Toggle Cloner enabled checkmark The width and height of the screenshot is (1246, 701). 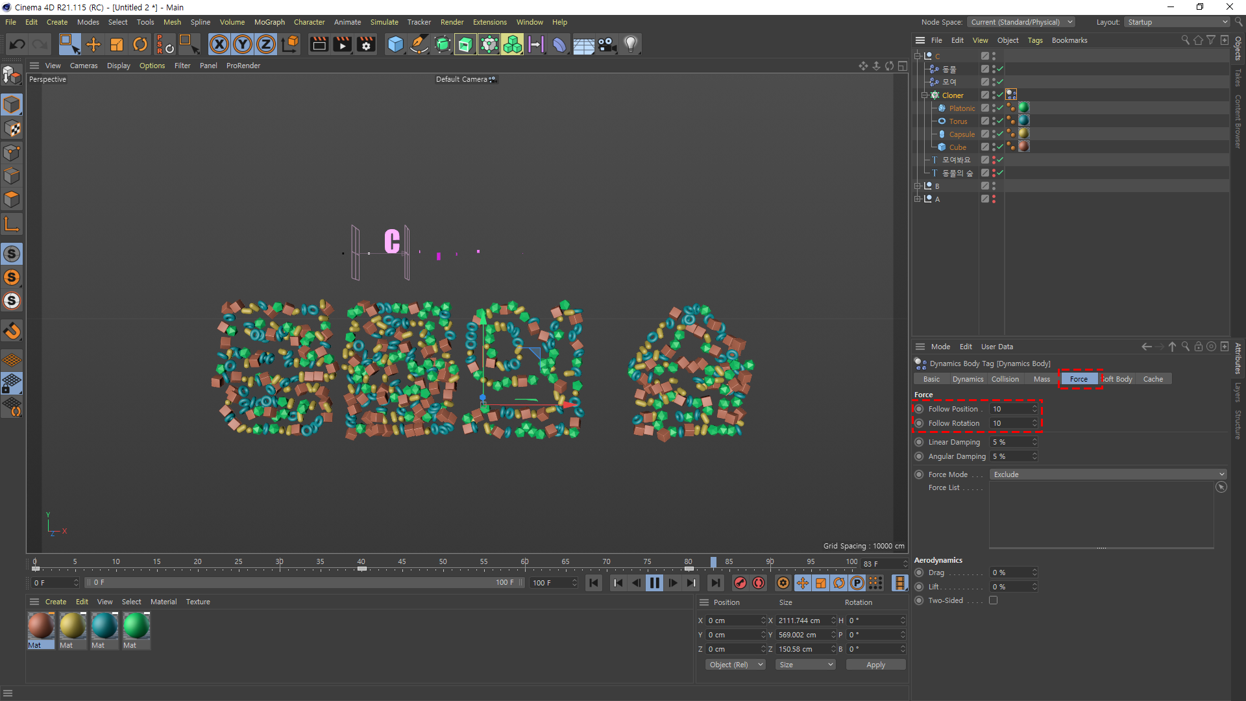tap(1000, 95)
